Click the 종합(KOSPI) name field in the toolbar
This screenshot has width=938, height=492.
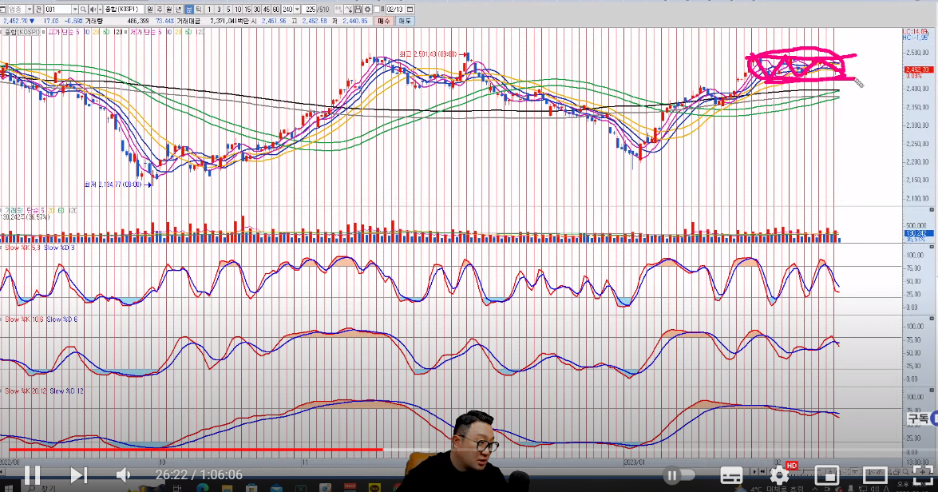[124, 10]
